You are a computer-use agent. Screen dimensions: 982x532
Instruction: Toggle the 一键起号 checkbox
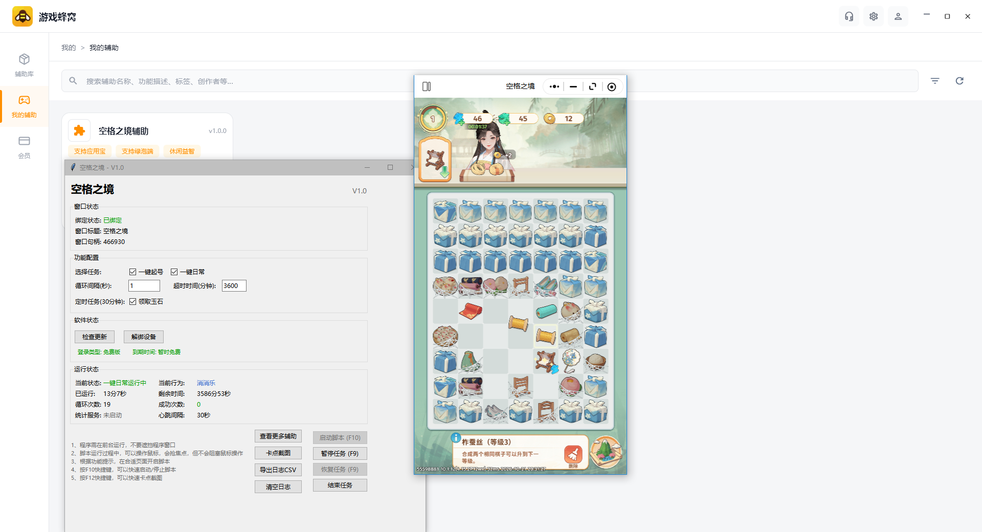(132, 272)
